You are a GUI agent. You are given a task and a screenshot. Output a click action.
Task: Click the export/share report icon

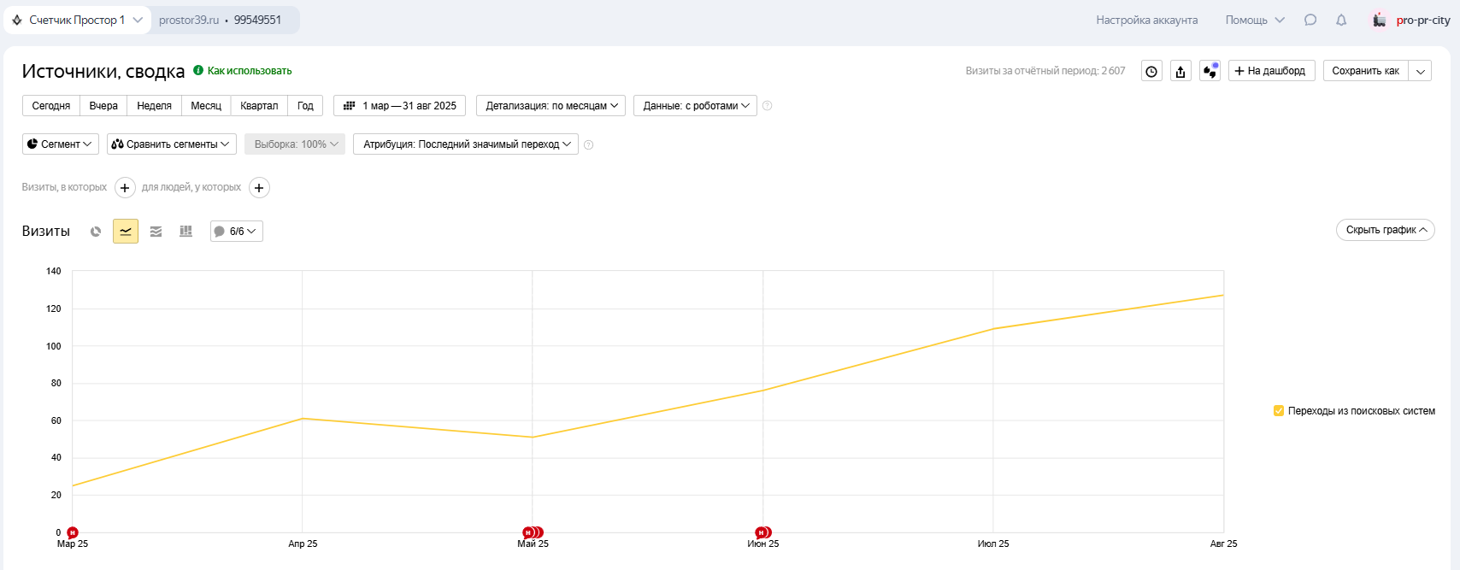(x=1180, y=71)
